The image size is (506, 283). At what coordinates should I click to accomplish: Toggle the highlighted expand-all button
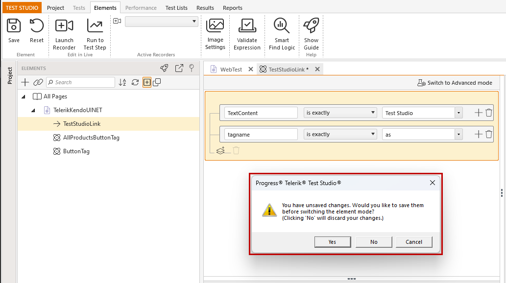pos(147,82)
